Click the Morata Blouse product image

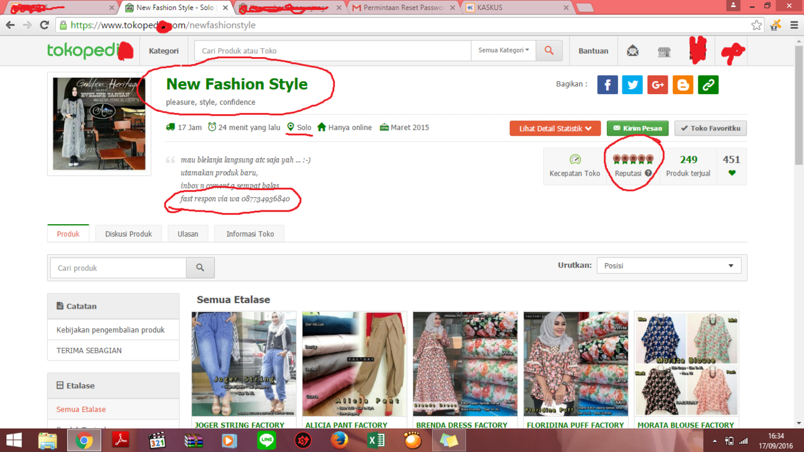(687, 364)
